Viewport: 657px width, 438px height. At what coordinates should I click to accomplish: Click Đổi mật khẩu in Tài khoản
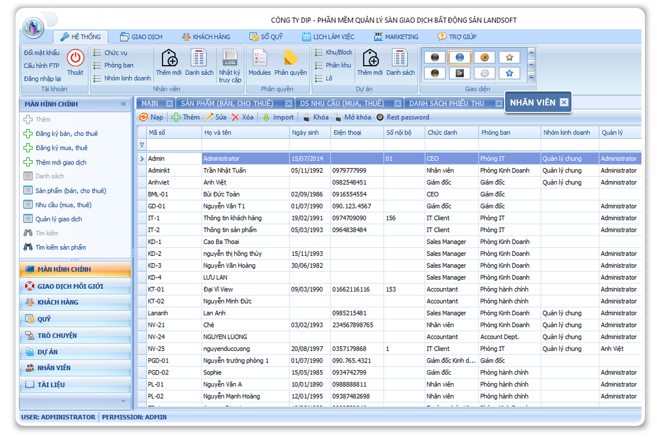click(x=42, y=53)
